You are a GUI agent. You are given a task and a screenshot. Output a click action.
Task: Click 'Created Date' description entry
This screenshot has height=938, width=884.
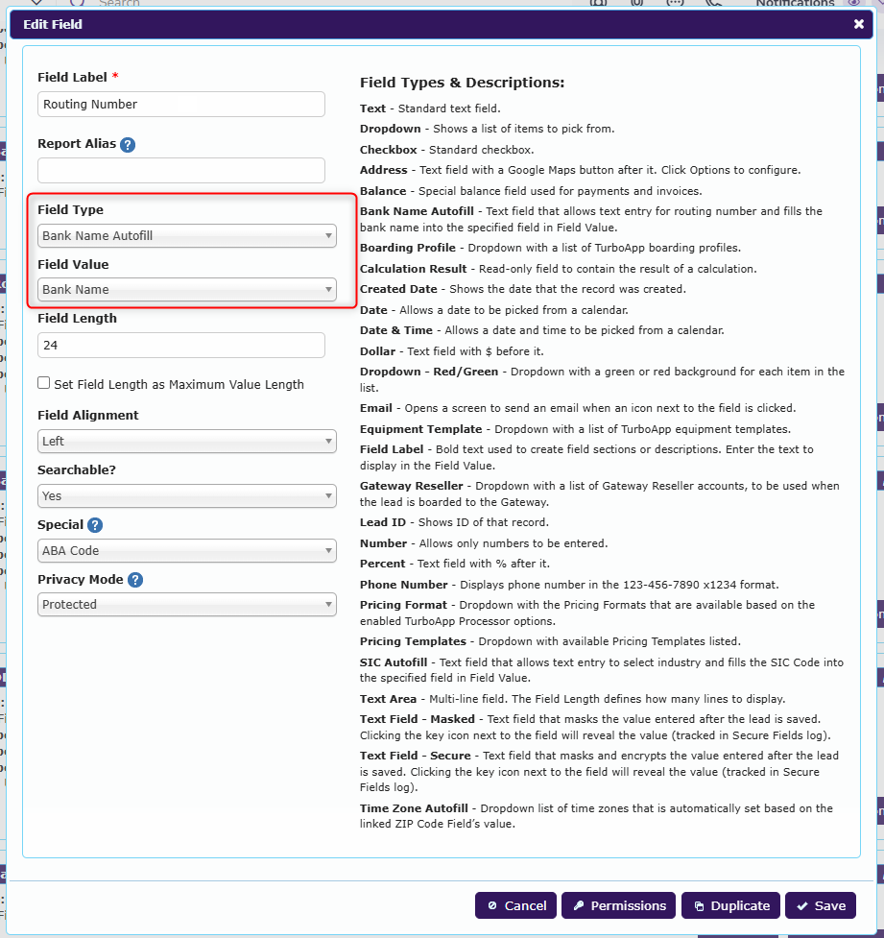click(x=523, y=290)
